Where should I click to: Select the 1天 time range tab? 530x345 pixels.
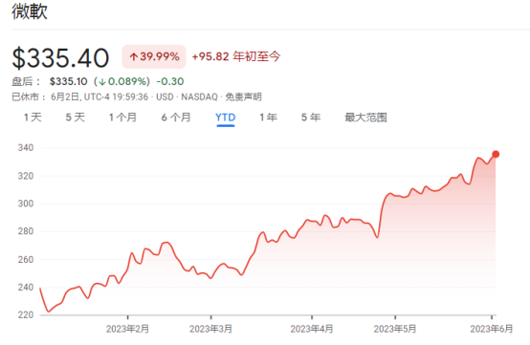33,118
